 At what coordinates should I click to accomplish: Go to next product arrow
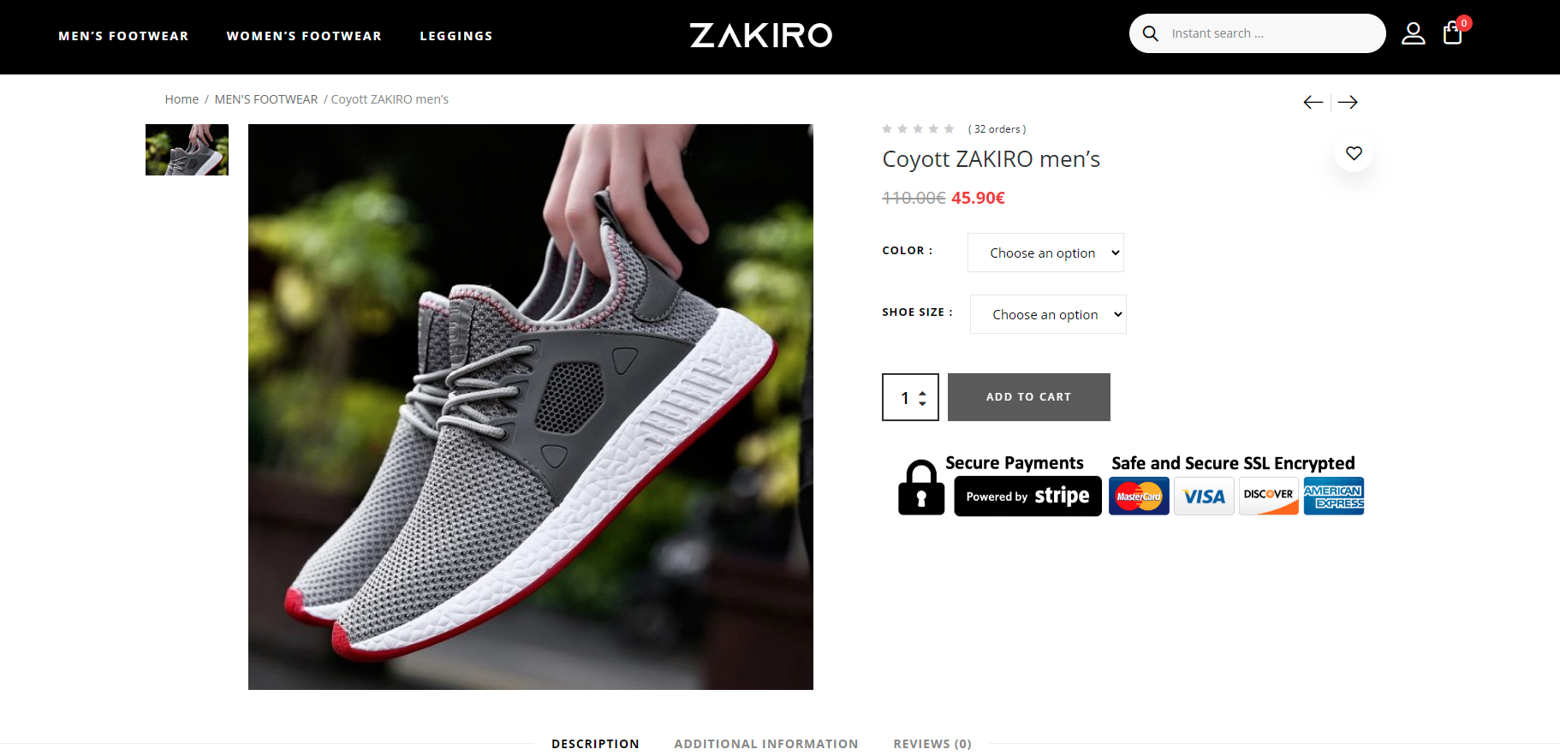coord(1348,102)
